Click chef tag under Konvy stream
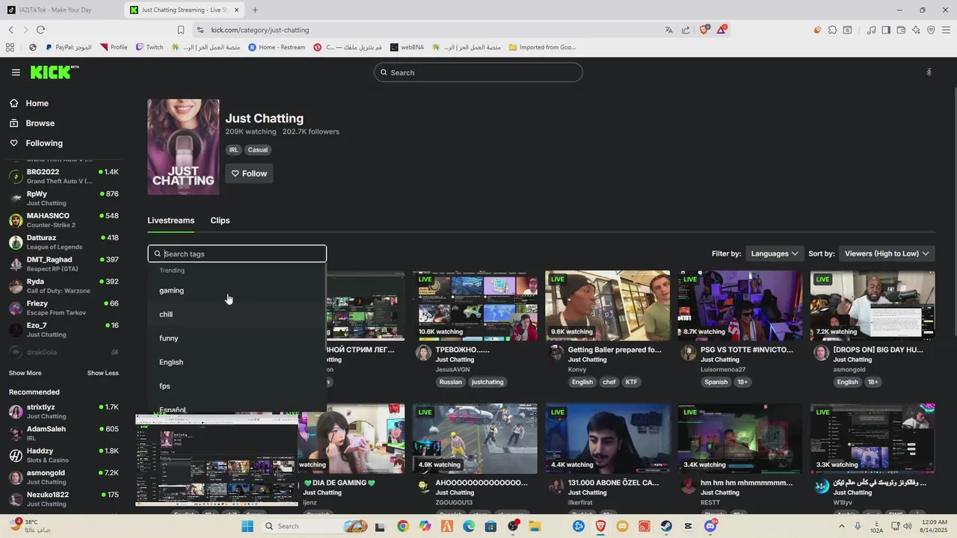The height and width of the screenshot is (538, 957). point(609,382)
